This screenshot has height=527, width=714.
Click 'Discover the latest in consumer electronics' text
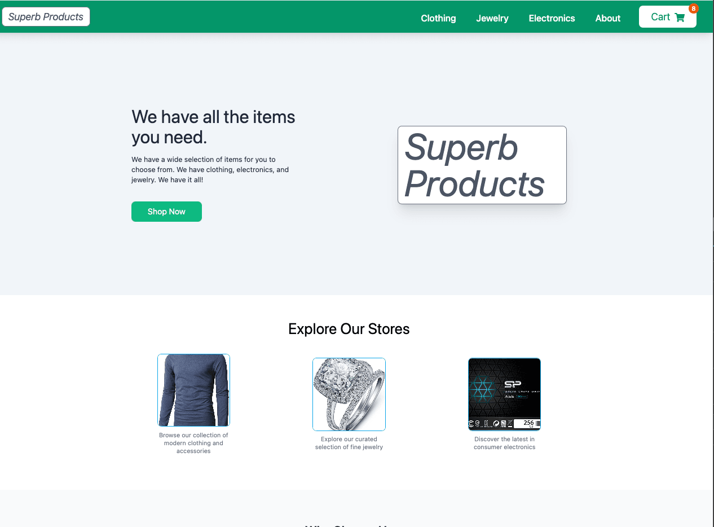pyautogui.click(x=504, y=443)
